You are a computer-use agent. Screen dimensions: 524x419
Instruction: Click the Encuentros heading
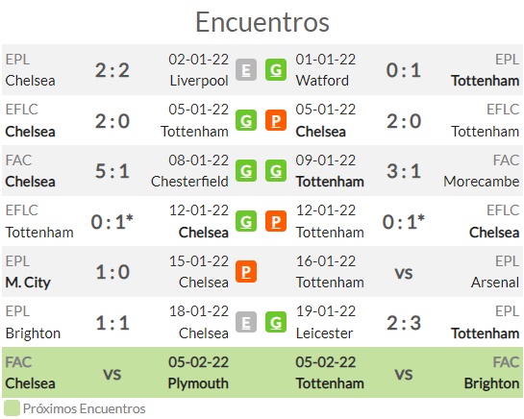pyautogui.click(x=262, y=22)
